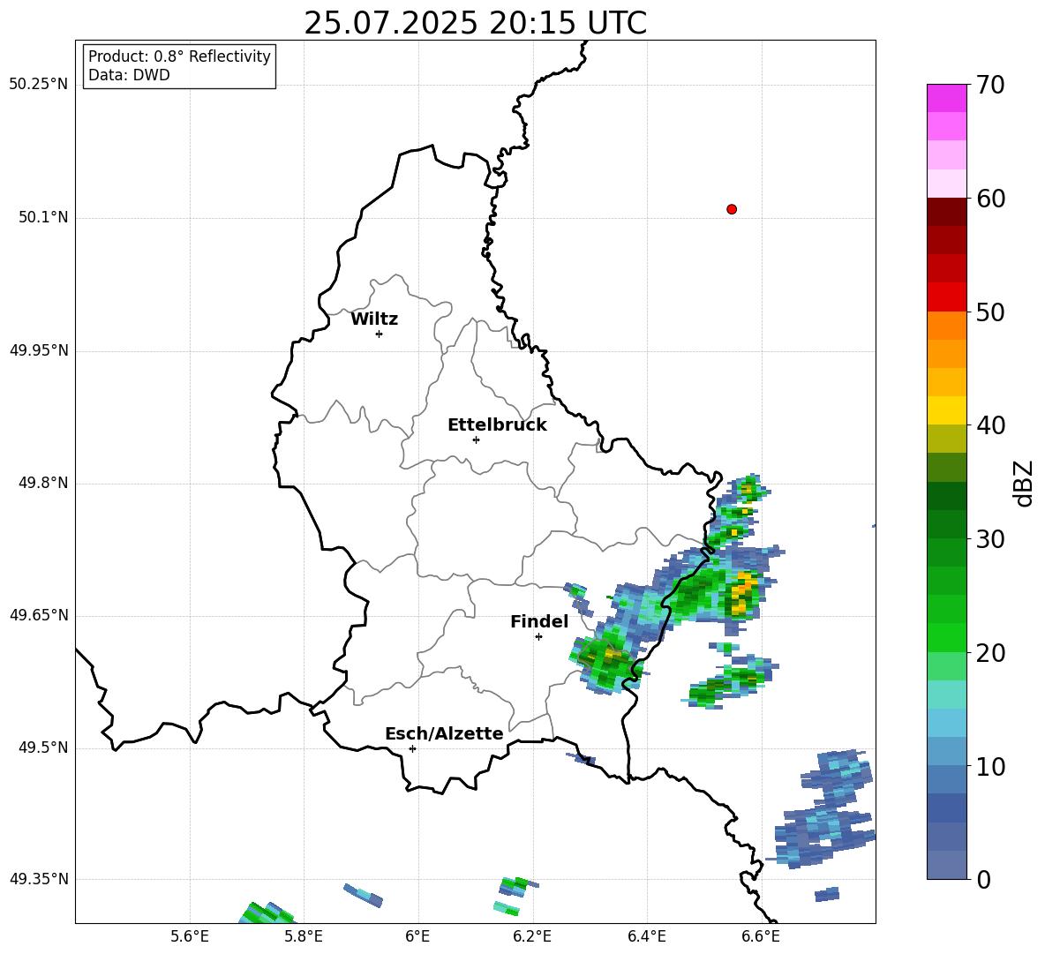Click the 40 tick on the colorbar

point(989,425)
